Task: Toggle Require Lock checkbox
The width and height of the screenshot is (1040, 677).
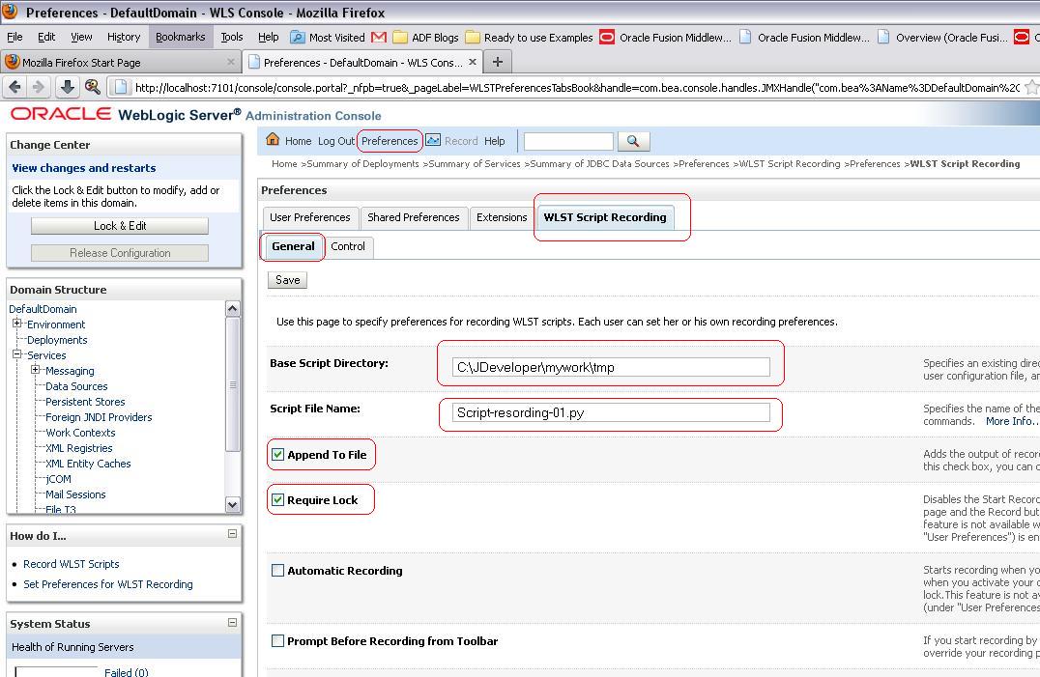Action: pyautogui.click(x=278, y=500)
